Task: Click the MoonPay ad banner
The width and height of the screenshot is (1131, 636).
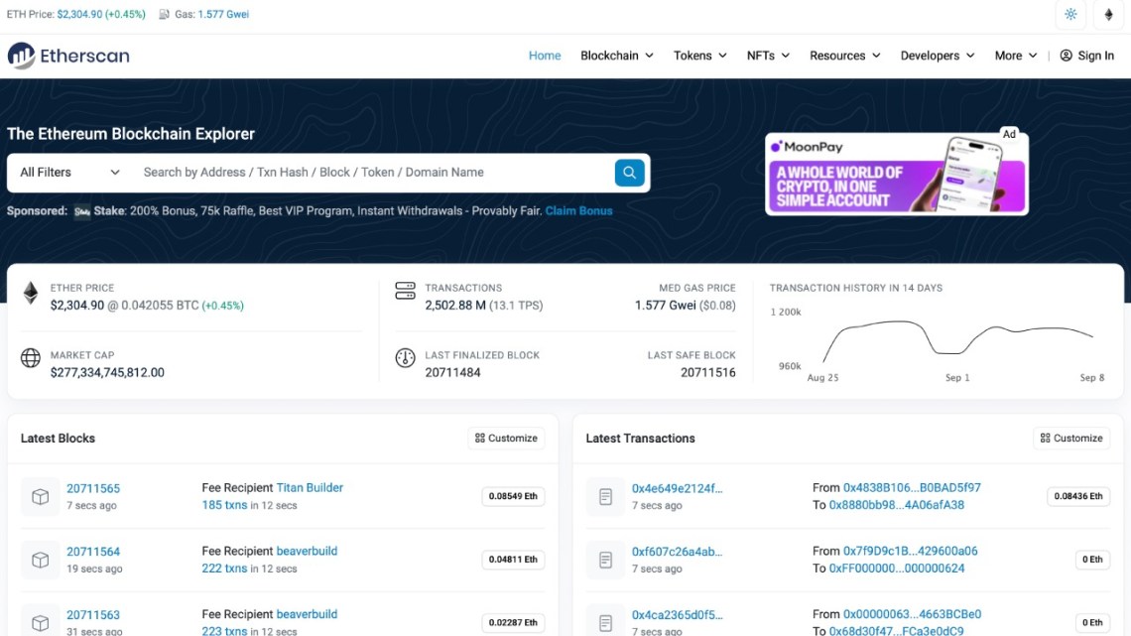Action: (897, 174)
